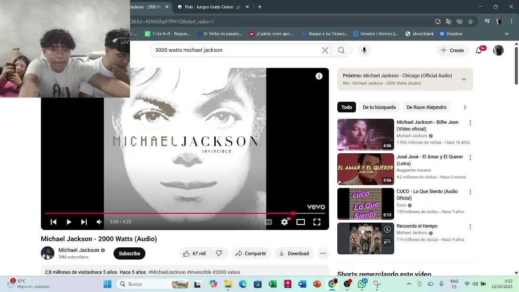Image resolution: width=519 pixels, height=292 pixels.
Task: Open the video info card icon
Action: click(x=319, y=76)
